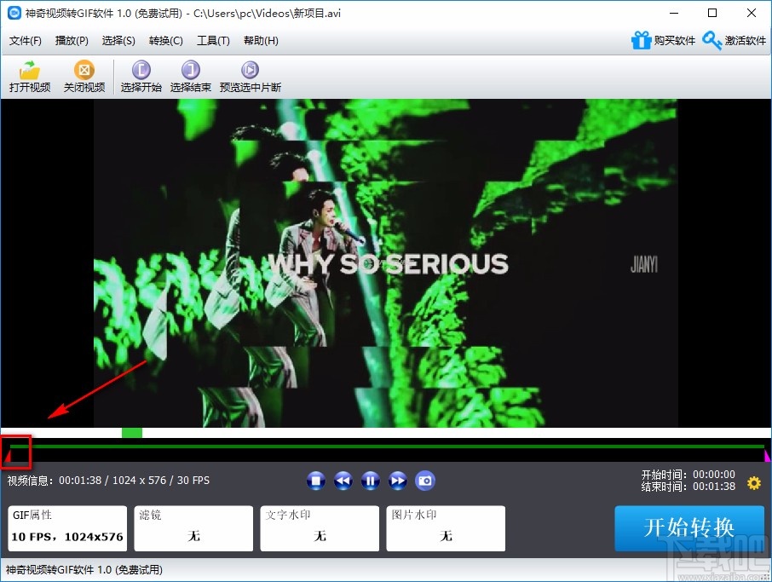Pause the video

(x=371, y=481)
